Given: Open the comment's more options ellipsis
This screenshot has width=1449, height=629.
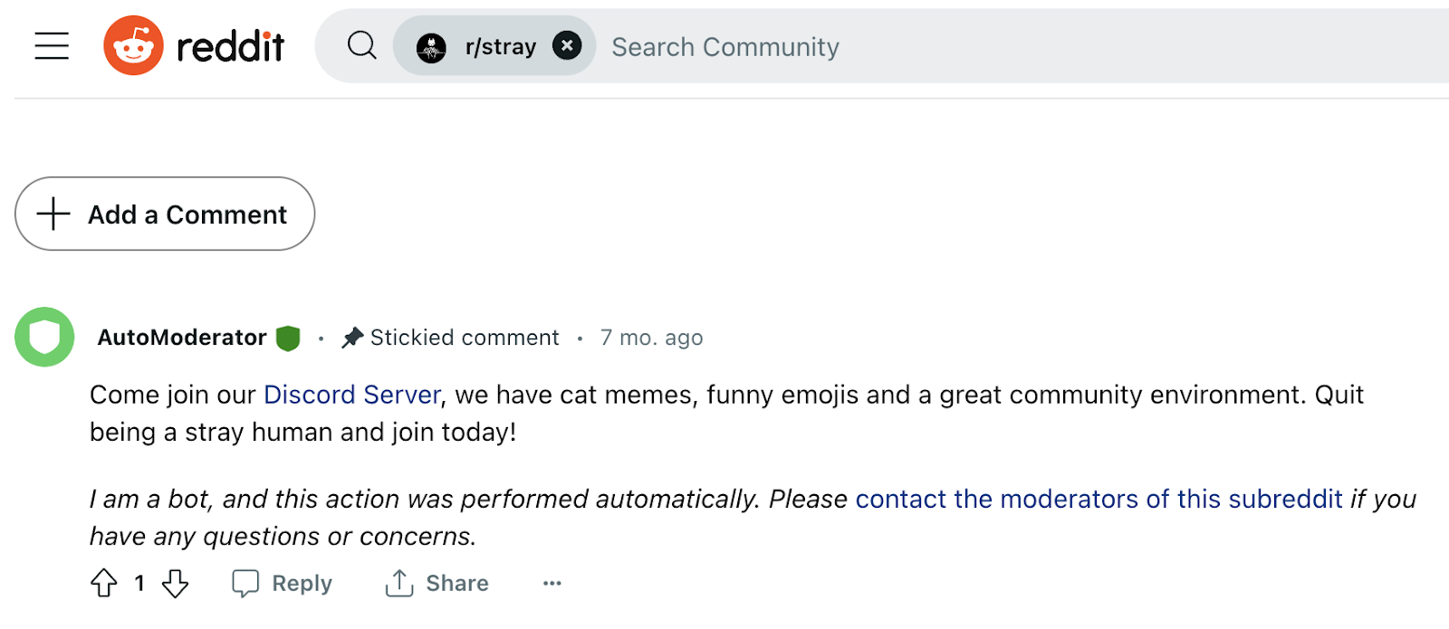Looking at the screenshot, I should (x=552, y=584).
